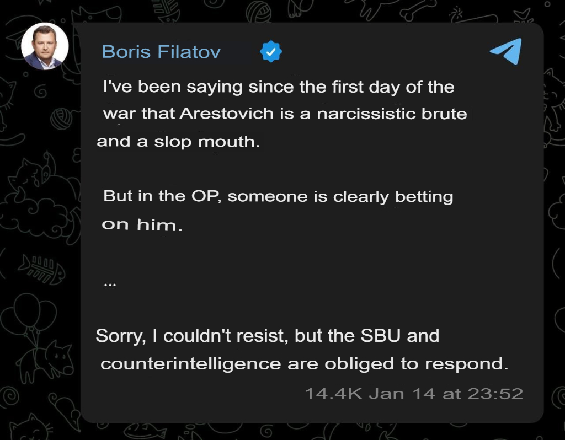Click the word counterintelligence in last line
The image size is (565, 440).
pyautogui.click(x=190, y=364)
